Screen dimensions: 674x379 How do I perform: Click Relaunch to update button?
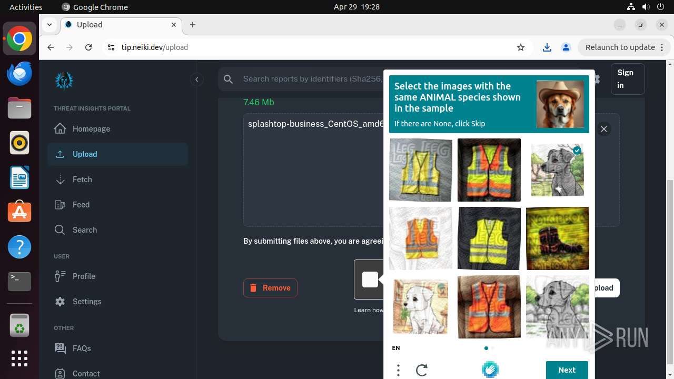tap(620, 47)
